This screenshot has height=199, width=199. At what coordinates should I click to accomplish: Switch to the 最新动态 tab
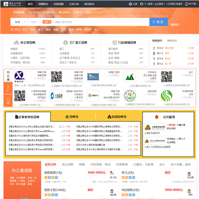172,40
